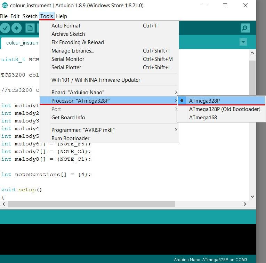
Task: Choose Archive Sketch menu entry
Action: click(x=109, y=34)
